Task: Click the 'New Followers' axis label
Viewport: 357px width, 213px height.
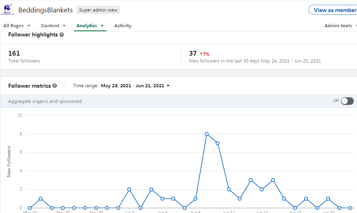Action: [9, 161]
